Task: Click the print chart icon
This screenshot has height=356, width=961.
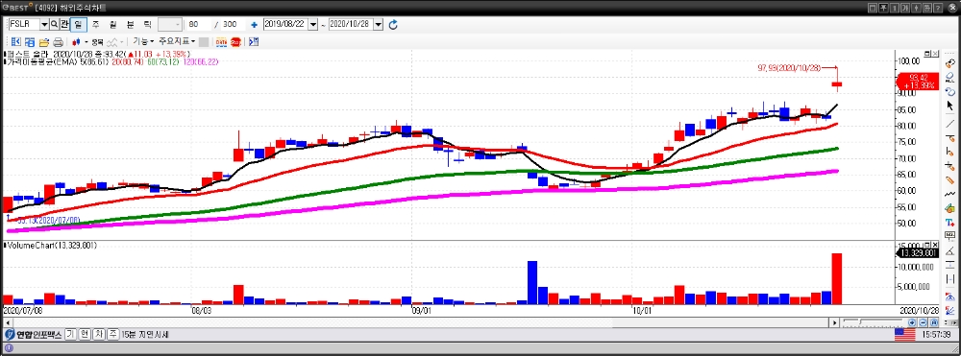Action: click(59, 42)
